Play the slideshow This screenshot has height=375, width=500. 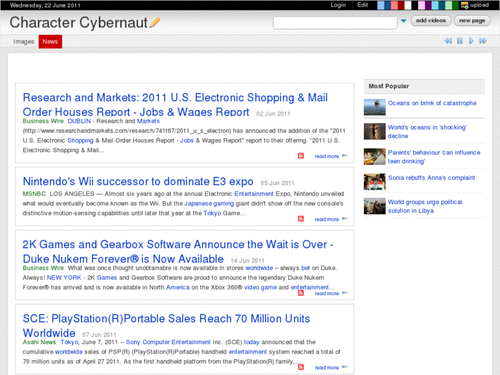pos(471,41)
